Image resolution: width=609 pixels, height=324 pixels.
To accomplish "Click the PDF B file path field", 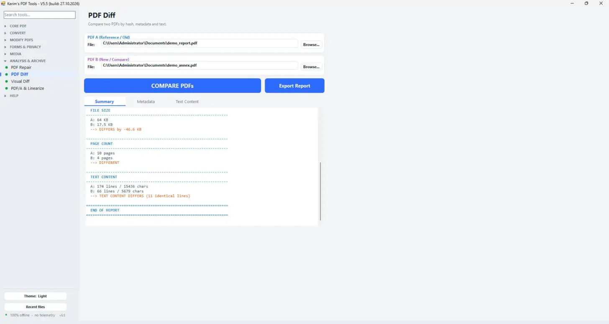I will point(200,65).
